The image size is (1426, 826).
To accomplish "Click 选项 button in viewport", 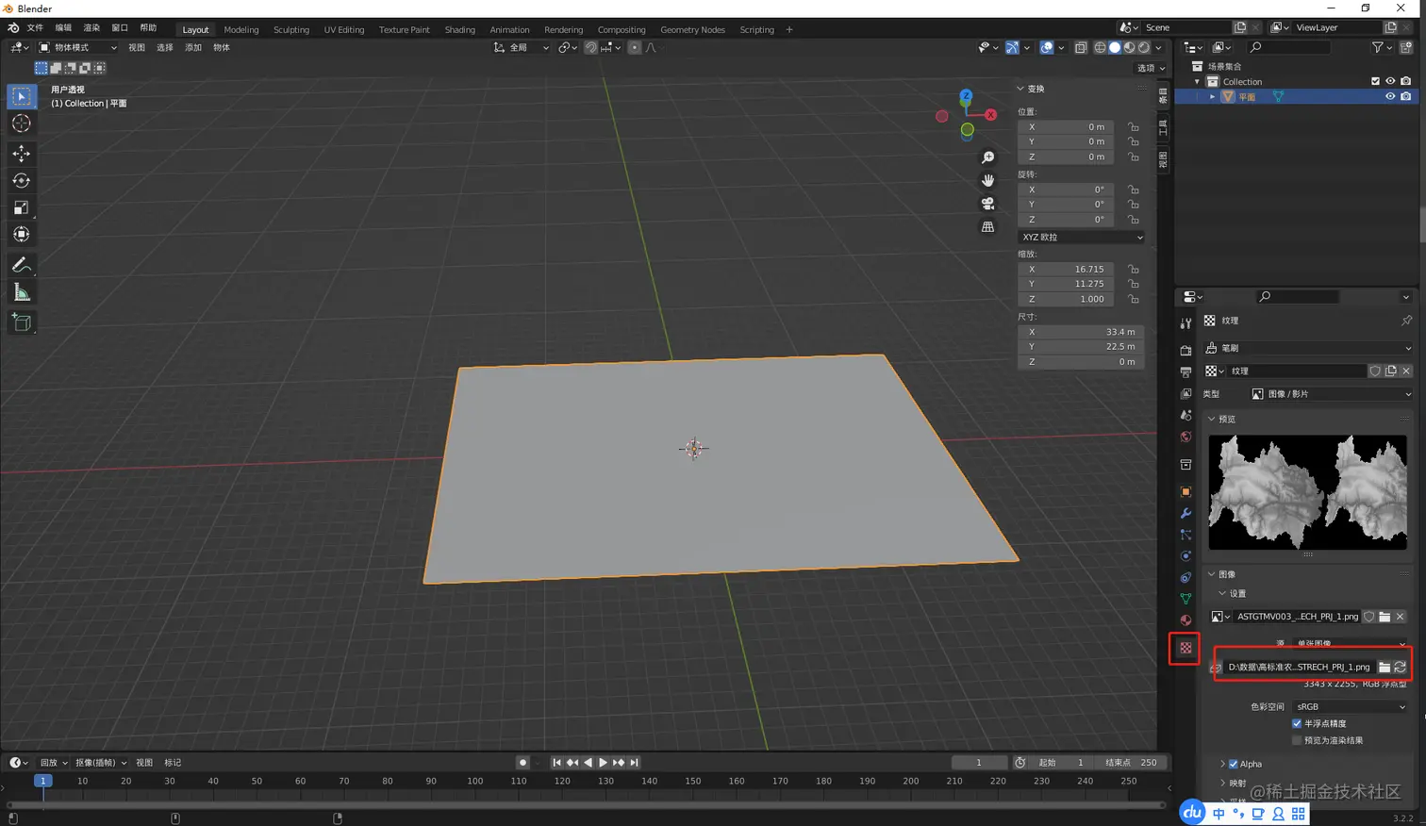I will [1151, 68].
